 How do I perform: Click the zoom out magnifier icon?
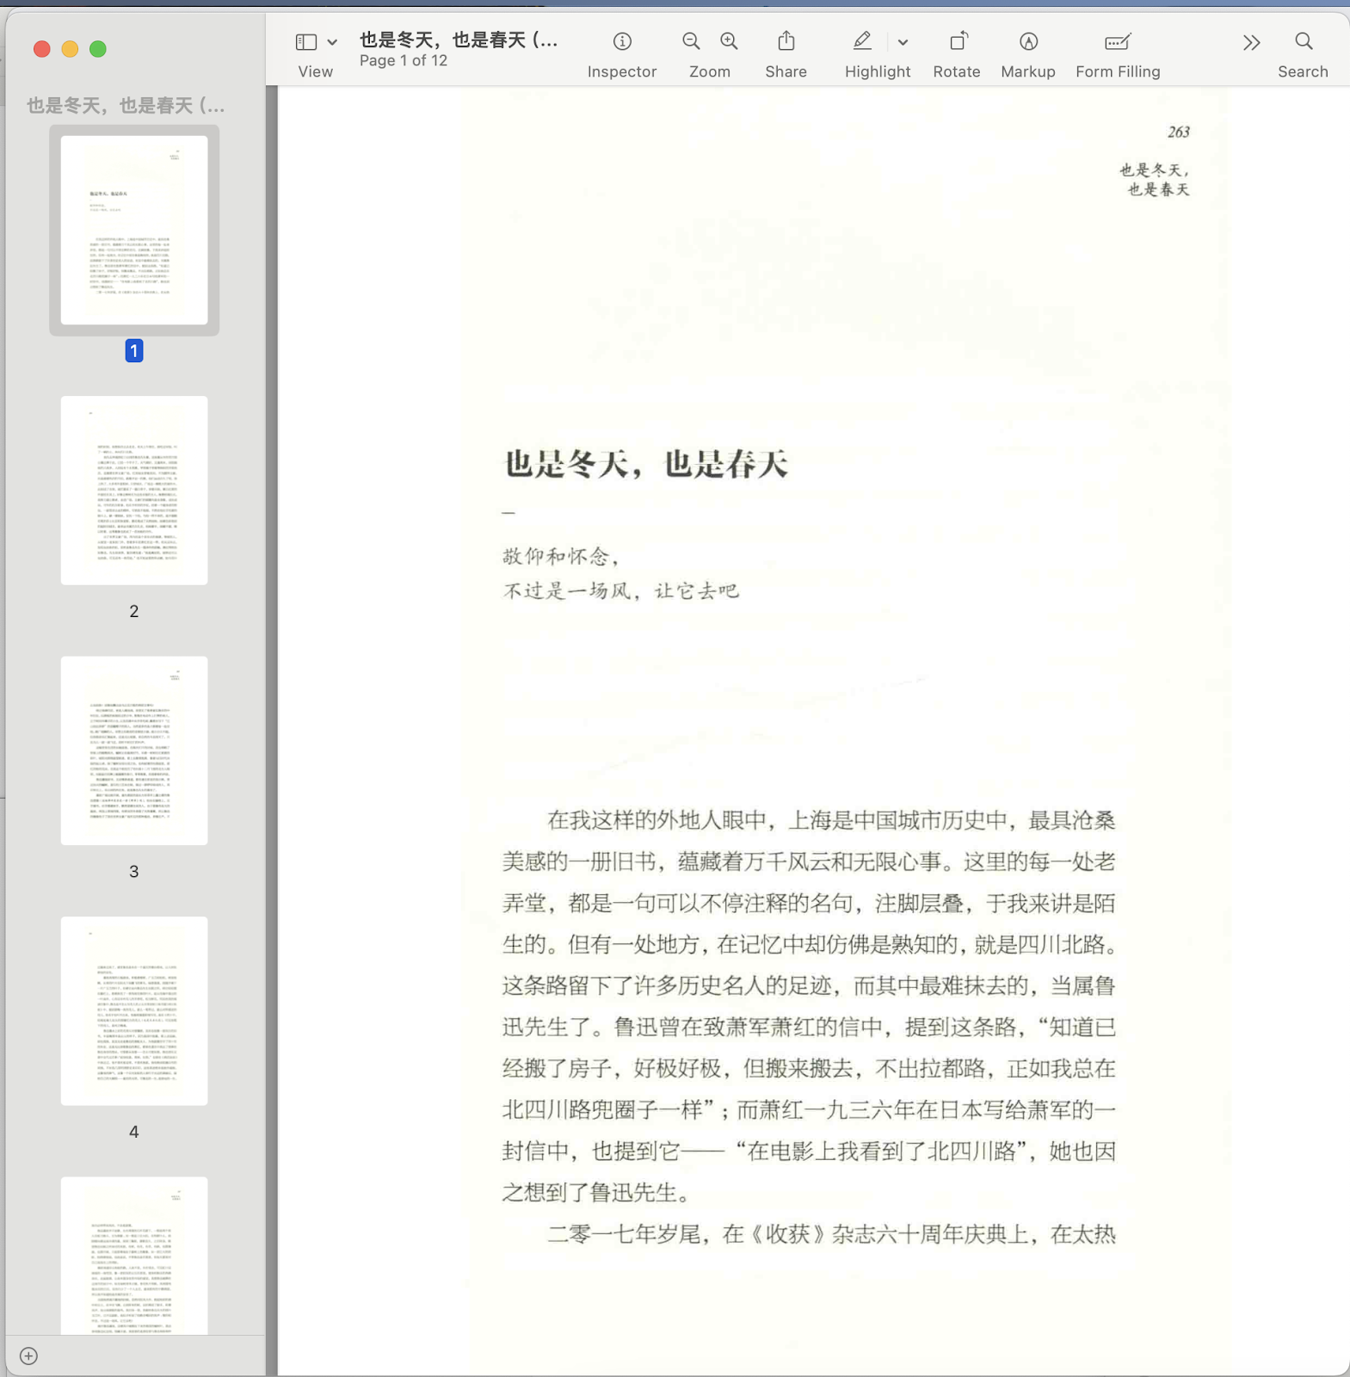(x=691, y=41)
